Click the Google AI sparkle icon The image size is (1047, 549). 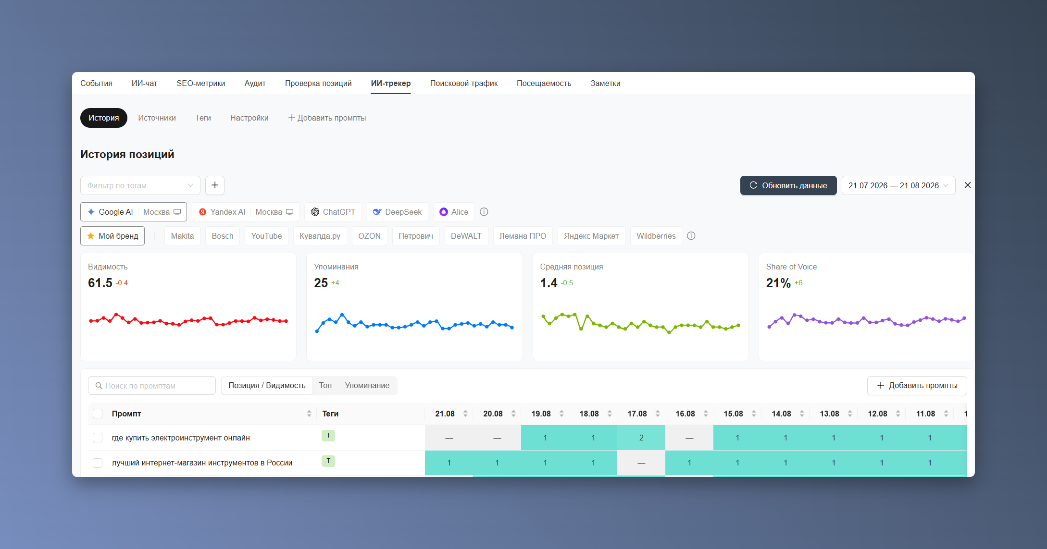pyautogui.click(x=91, y=212)
